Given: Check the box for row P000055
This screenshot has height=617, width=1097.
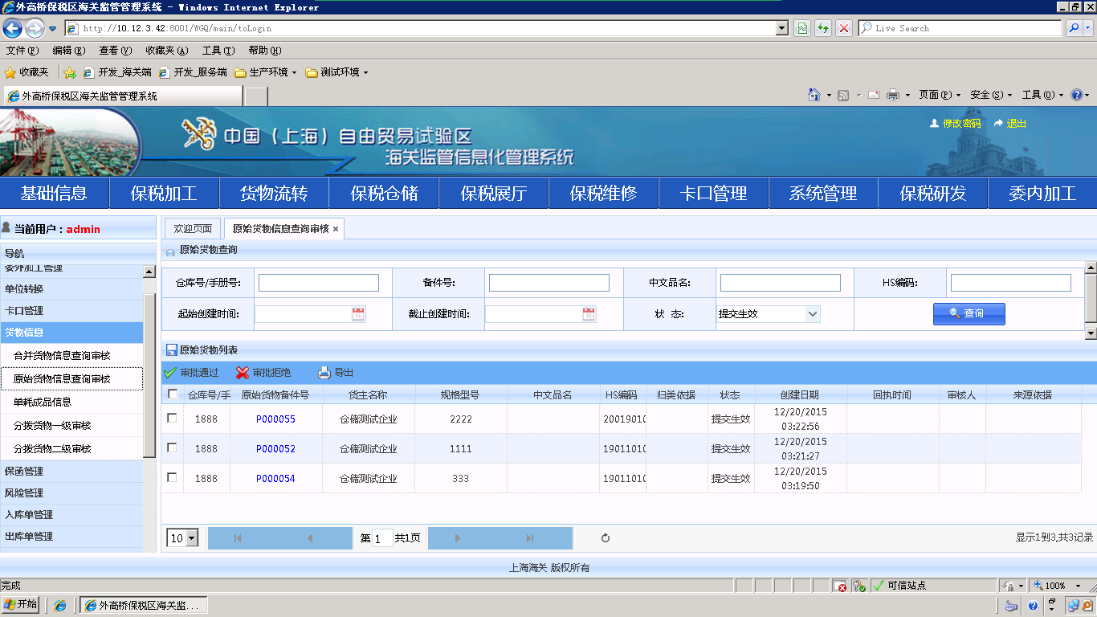Looking at the screenshot, I should (x=172, y=419).
